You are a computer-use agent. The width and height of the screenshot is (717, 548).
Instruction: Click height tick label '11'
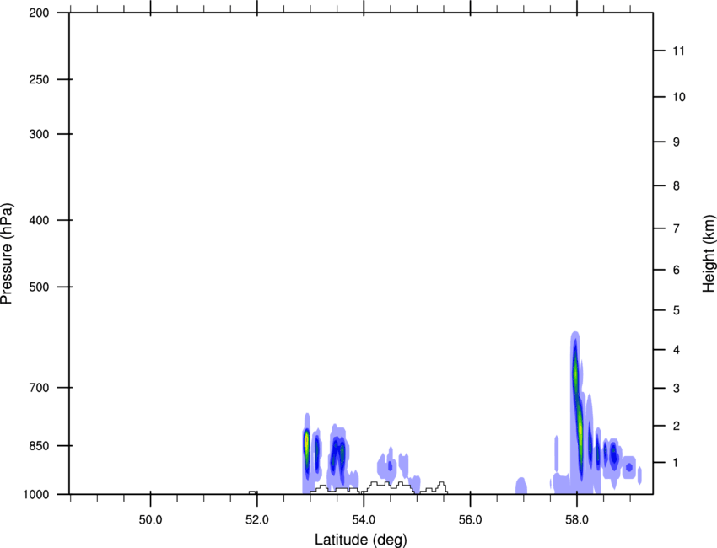tap(678, 51)
